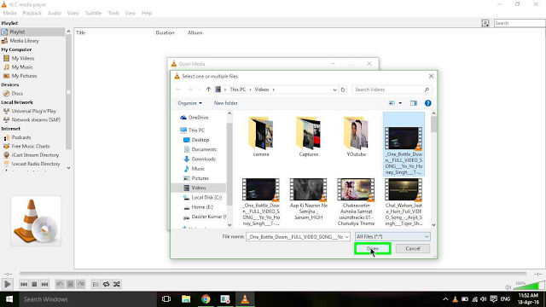Expand the change view options arrow

(x=400, y=103)
